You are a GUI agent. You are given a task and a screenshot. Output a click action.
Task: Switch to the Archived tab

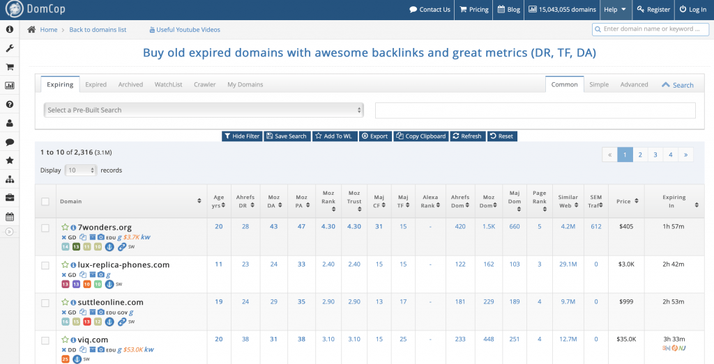(130, 84)
